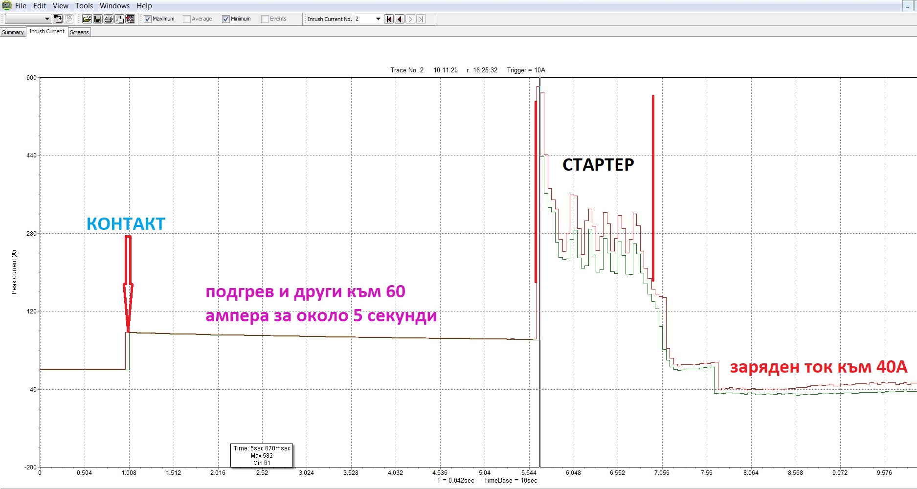This screenshot has width=917, height=489.
Task: Click the export data table icon
Action: [119, 19]
